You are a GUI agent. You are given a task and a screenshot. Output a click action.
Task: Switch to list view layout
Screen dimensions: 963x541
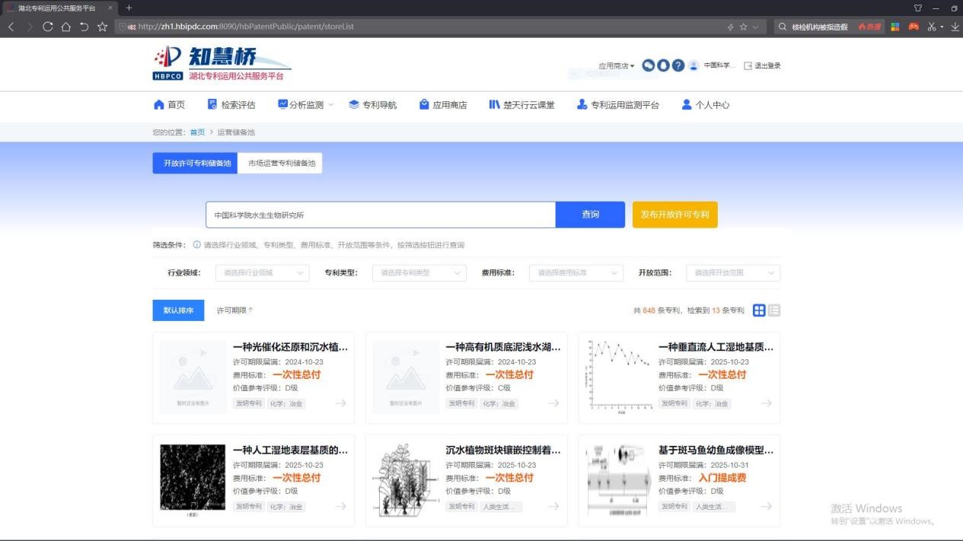(x=774, y=310)
